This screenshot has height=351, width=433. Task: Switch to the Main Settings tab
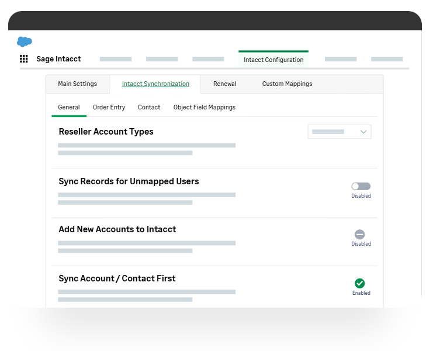pos(77,84)
